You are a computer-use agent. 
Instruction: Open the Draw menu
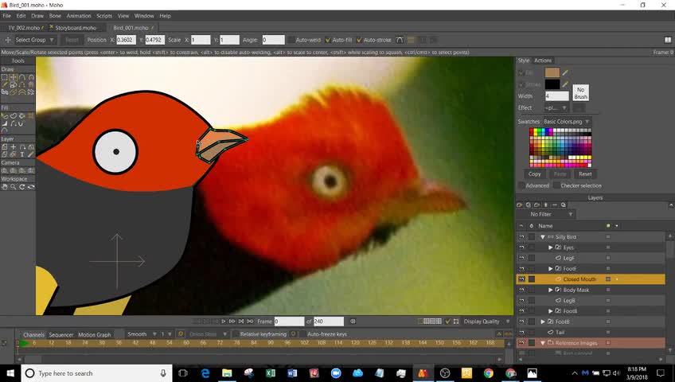coord(37,16)
